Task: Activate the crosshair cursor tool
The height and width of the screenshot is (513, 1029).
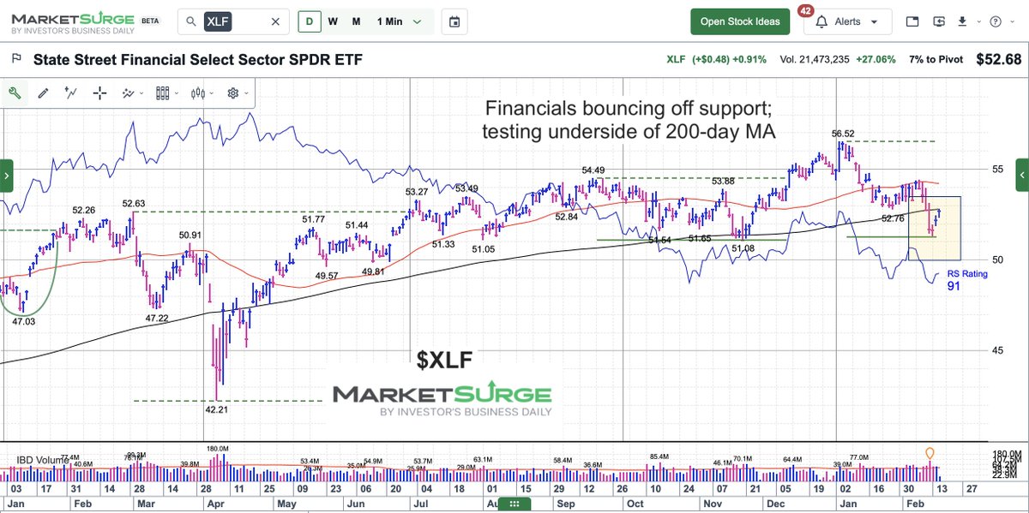Action: coord(100,93)
